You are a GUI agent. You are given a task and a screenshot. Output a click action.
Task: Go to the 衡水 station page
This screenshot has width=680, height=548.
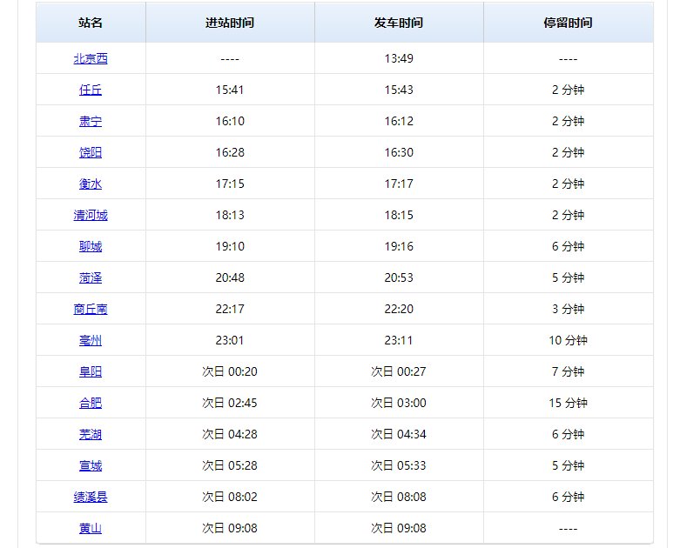click(x=91, y=184)
